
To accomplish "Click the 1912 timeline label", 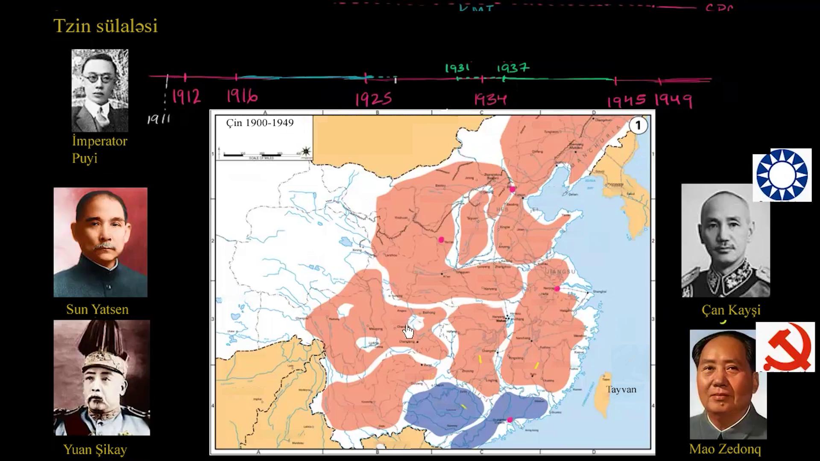I will click(186, 97).
